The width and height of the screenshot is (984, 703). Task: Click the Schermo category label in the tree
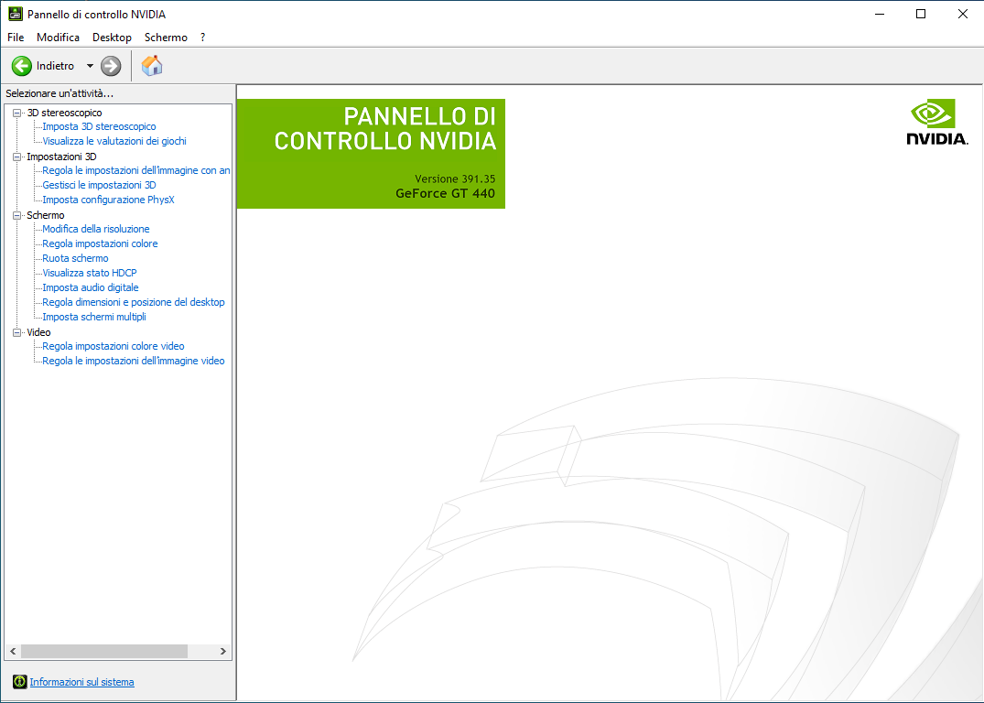pyautogui.click(x=45, y=215)
